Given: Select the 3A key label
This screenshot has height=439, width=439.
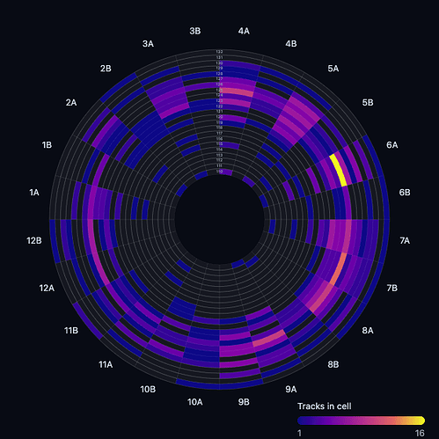Looking at the screenshot, I should click(148, 44).
